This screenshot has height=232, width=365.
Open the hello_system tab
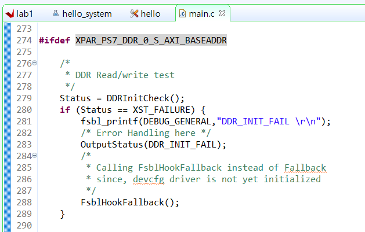click(82, 14)
